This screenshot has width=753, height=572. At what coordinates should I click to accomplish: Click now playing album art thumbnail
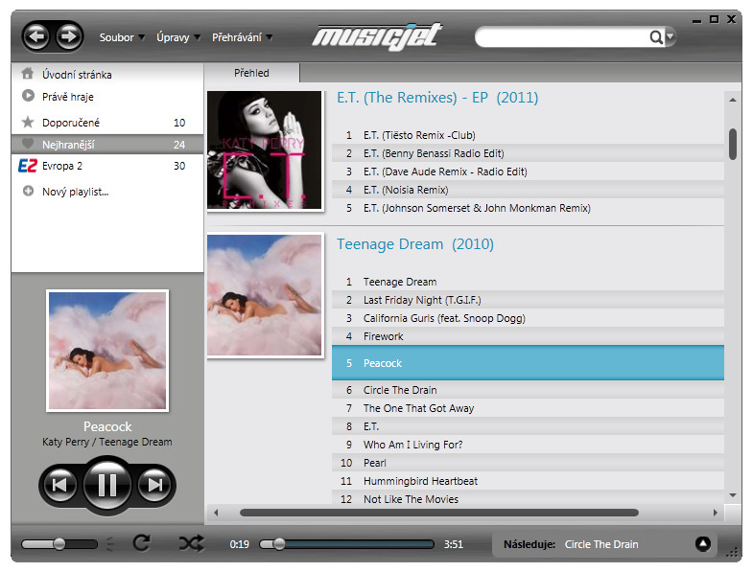(107, 351)
